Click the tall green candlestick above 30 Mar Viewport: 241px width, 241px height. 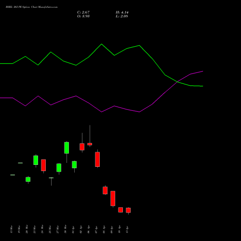67,147
